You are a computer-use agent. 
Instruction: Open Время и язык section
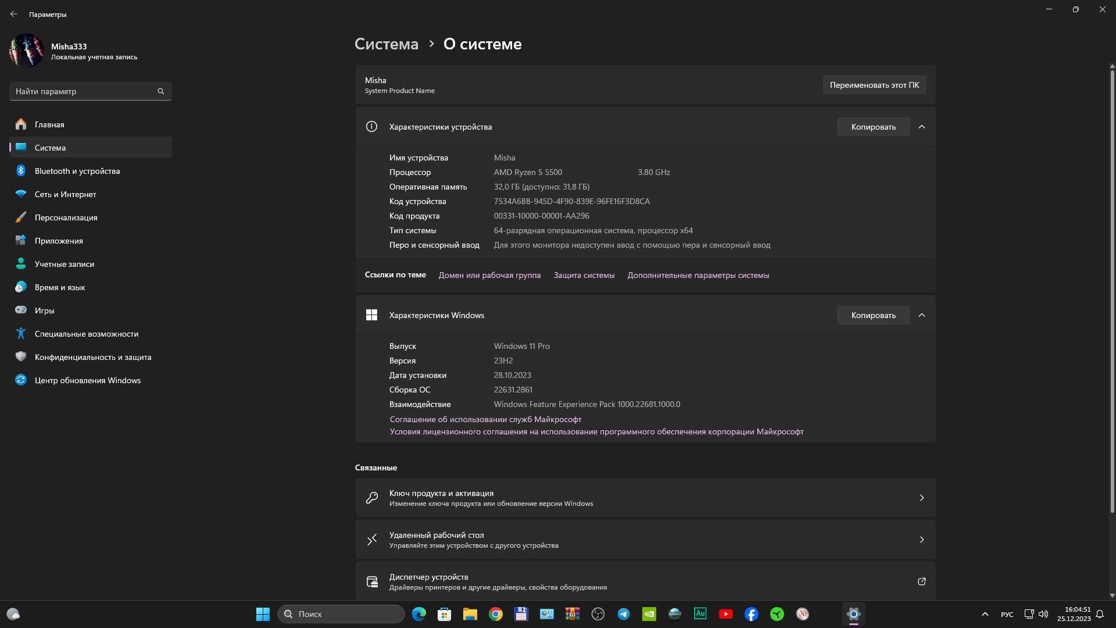[90, 287]
